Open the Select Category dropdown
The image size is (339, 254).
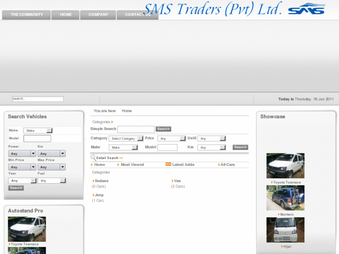click(x=126, y=138)
